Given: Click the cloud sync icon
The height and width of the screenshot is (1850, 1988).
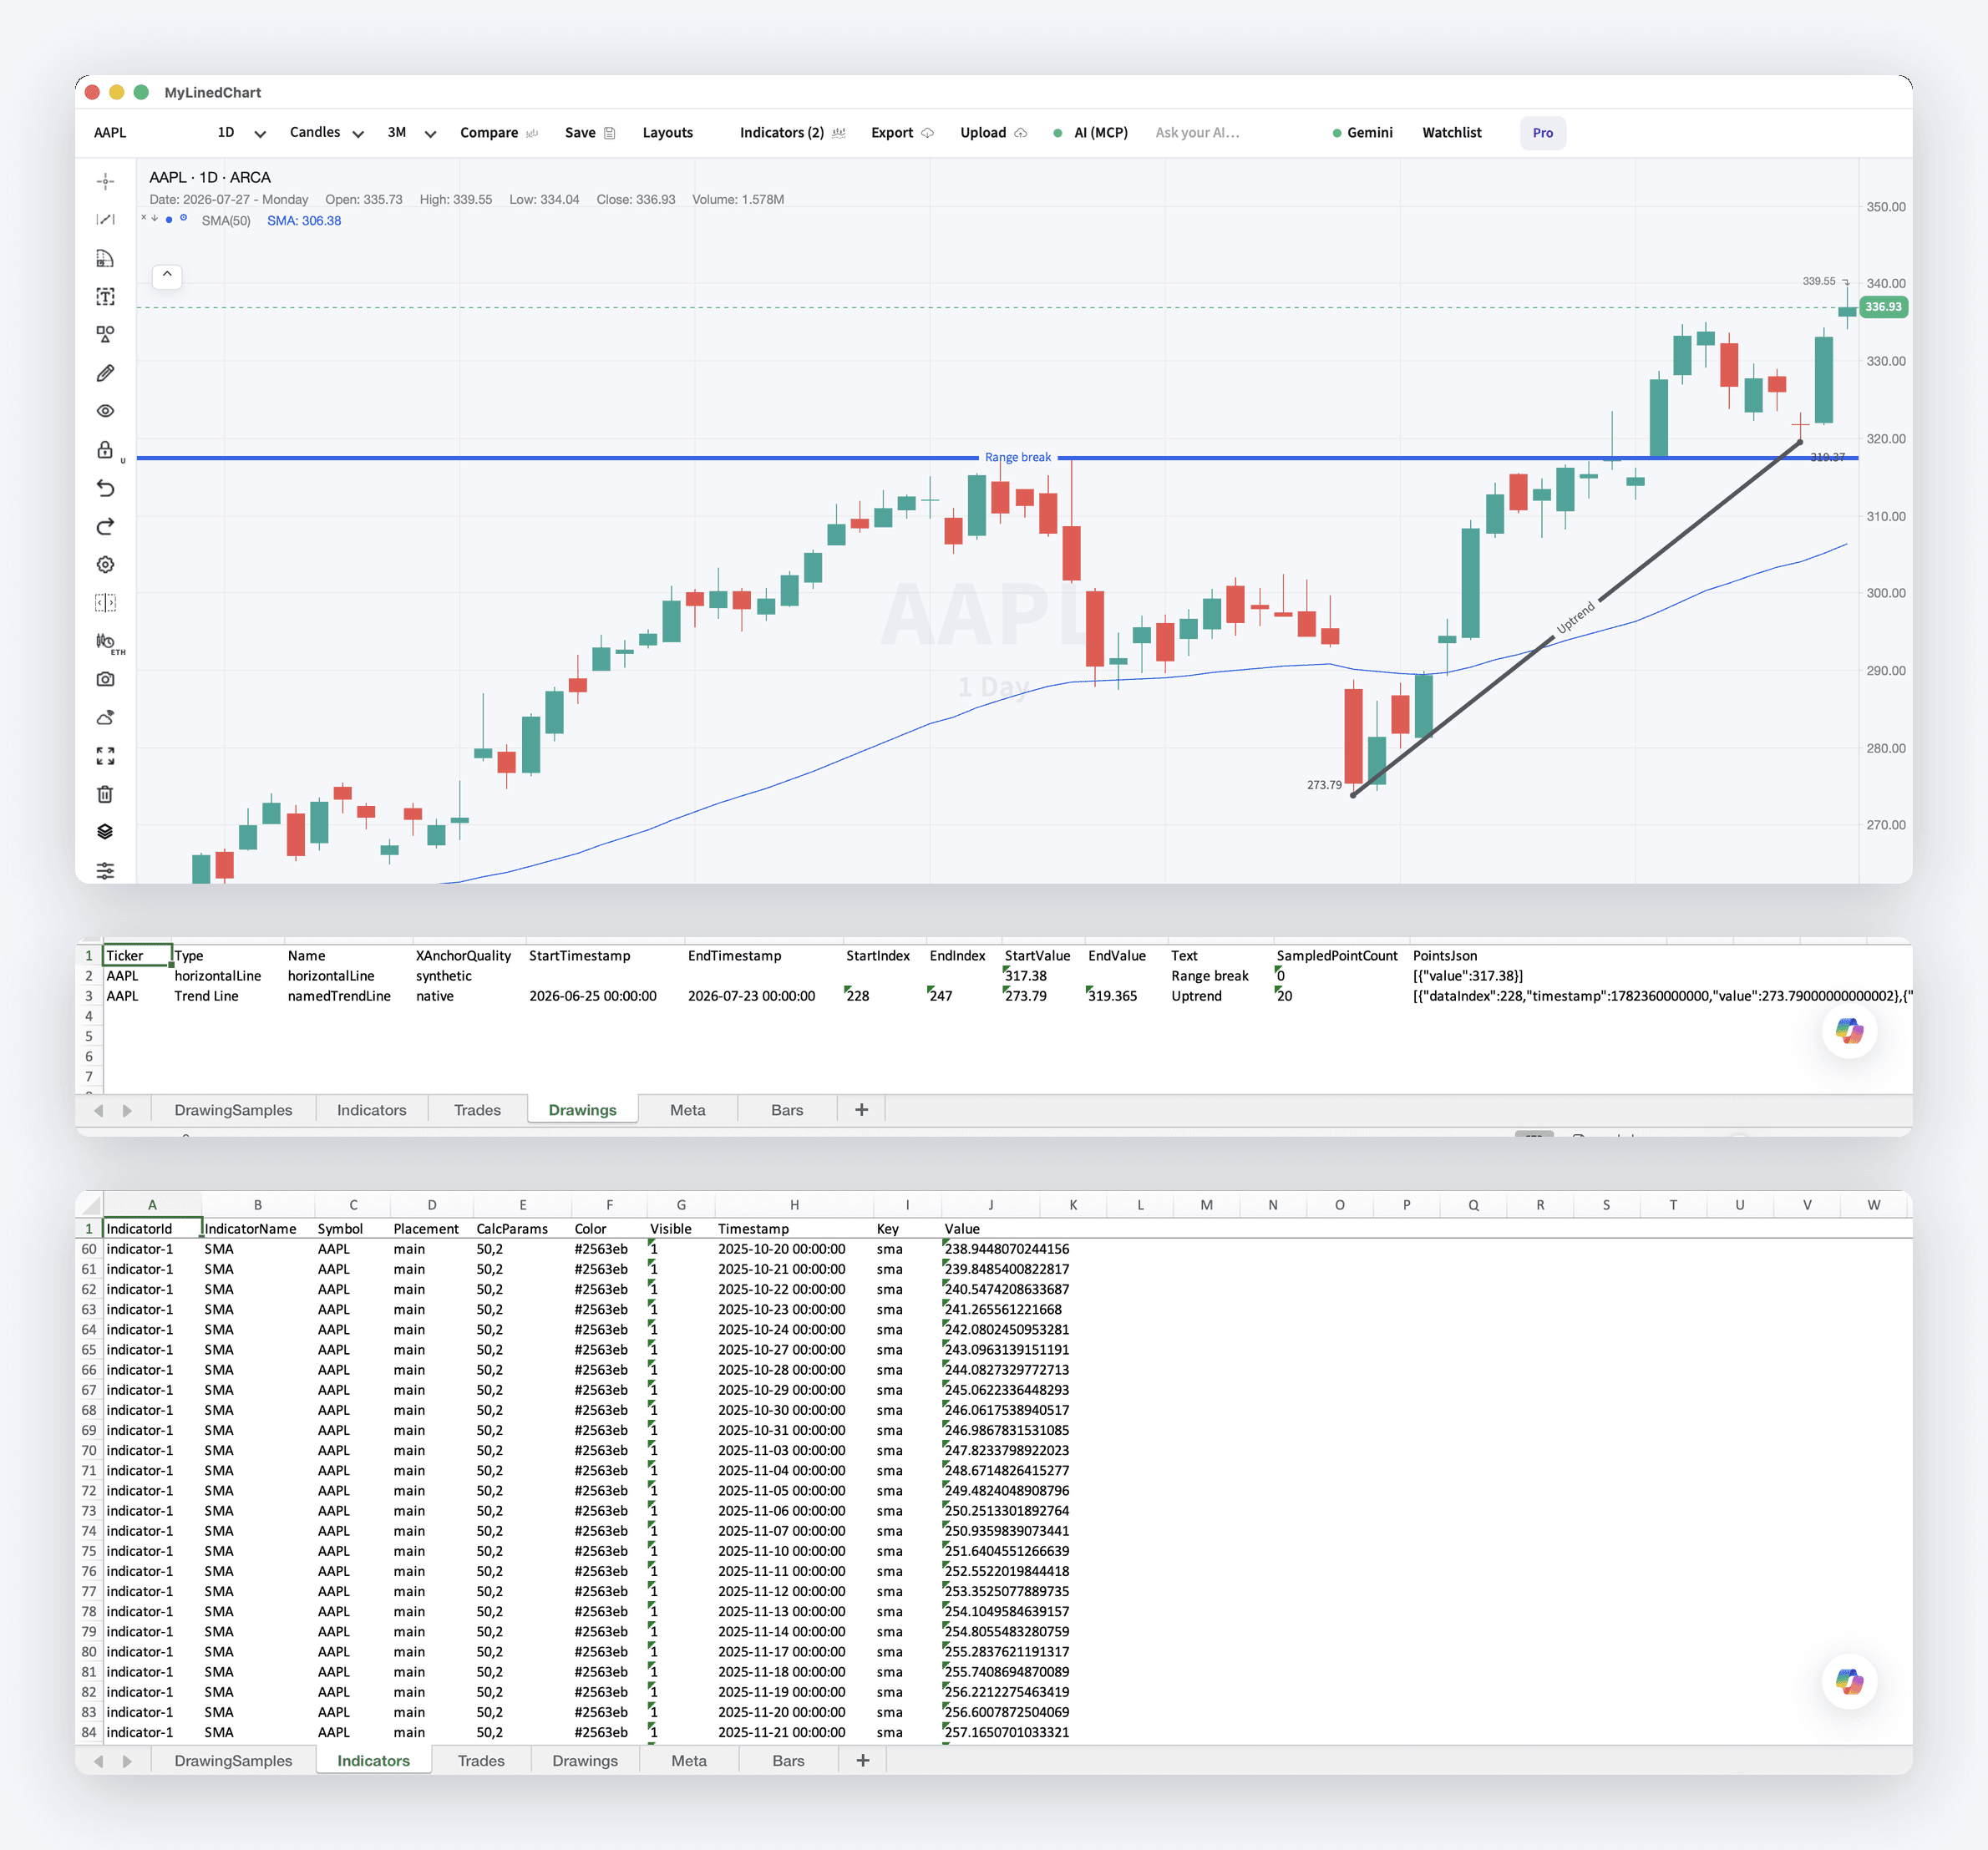Looking at the screenshot, I should tap(105, 718).
